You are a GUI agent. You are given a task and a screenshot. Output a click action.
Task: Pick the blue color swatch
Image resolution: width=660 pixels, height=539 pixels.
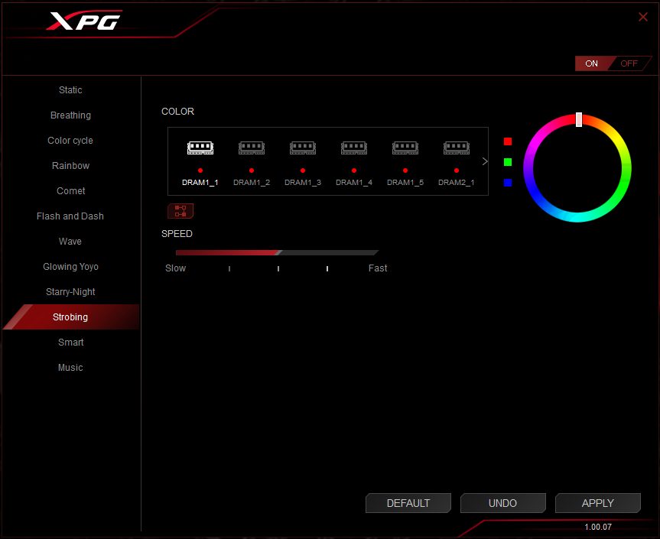coord(508,183)
